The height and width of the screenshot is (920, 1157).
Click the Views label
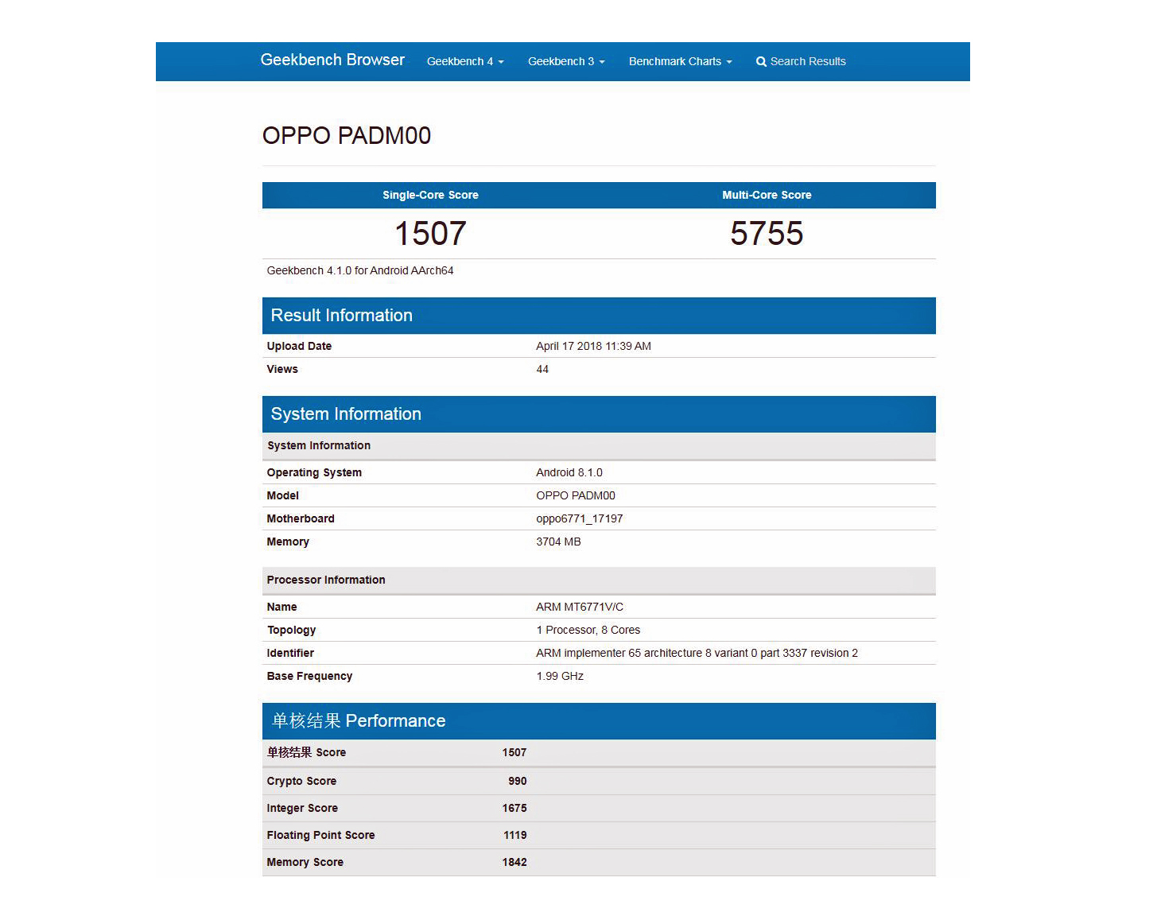(x=282, y=370)
